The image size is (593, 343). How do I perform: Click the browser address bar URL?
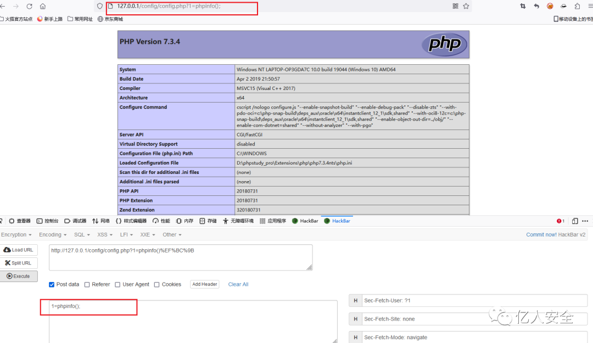click(x=169, y=6)
